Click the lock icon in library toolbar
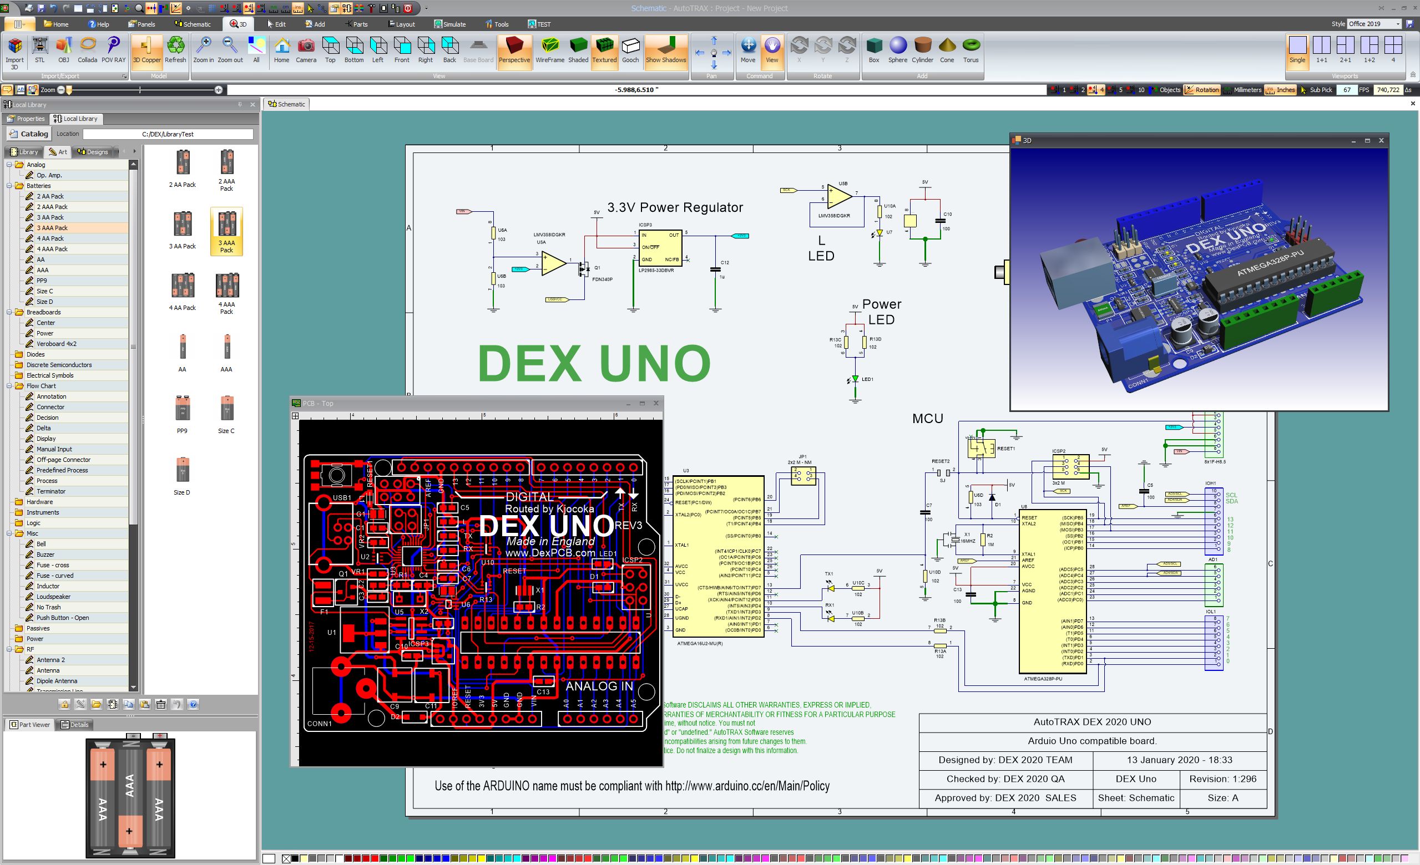 tap(64, 704)
